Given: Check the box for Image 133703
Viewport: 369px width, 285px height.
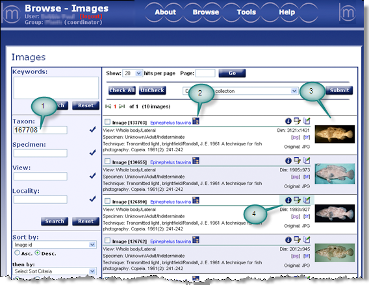Looking at the screenshot, I should coord(107,121).
